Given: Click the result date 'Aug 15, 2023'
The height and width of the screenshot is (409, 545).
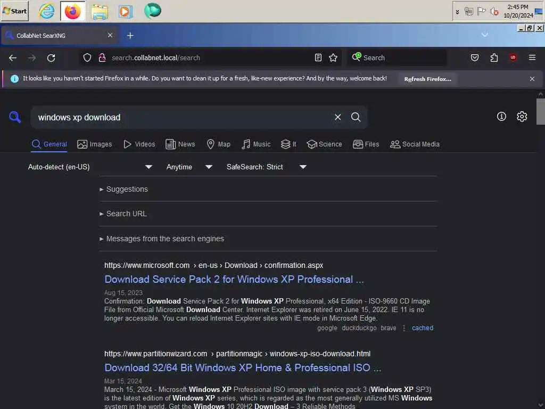Looking at the screenshot, I should 123,292.
